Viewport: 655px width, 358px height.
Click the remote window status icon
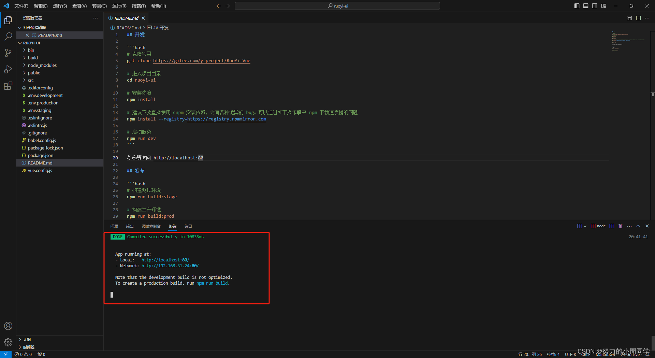click(6, 354)
